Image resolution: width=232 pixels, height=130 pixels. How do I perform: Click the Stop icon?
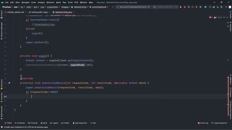coord(200,7)
